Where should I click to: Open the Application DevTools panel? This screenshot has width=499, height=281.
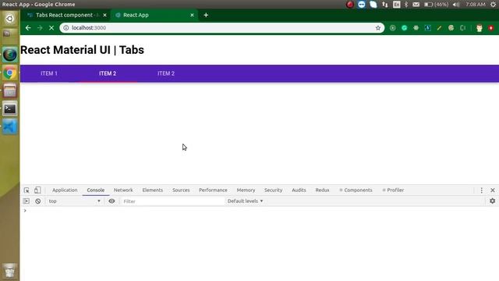[65, 190]
